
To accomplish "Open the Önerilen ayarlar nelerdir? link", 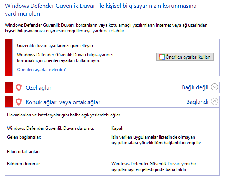I will click(41, 70).
